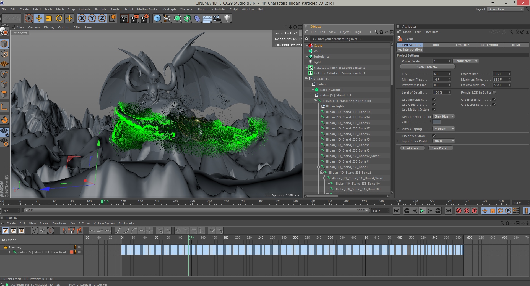
Task: Select the Cache object in Objects list
Action: [x=318, y=46]
